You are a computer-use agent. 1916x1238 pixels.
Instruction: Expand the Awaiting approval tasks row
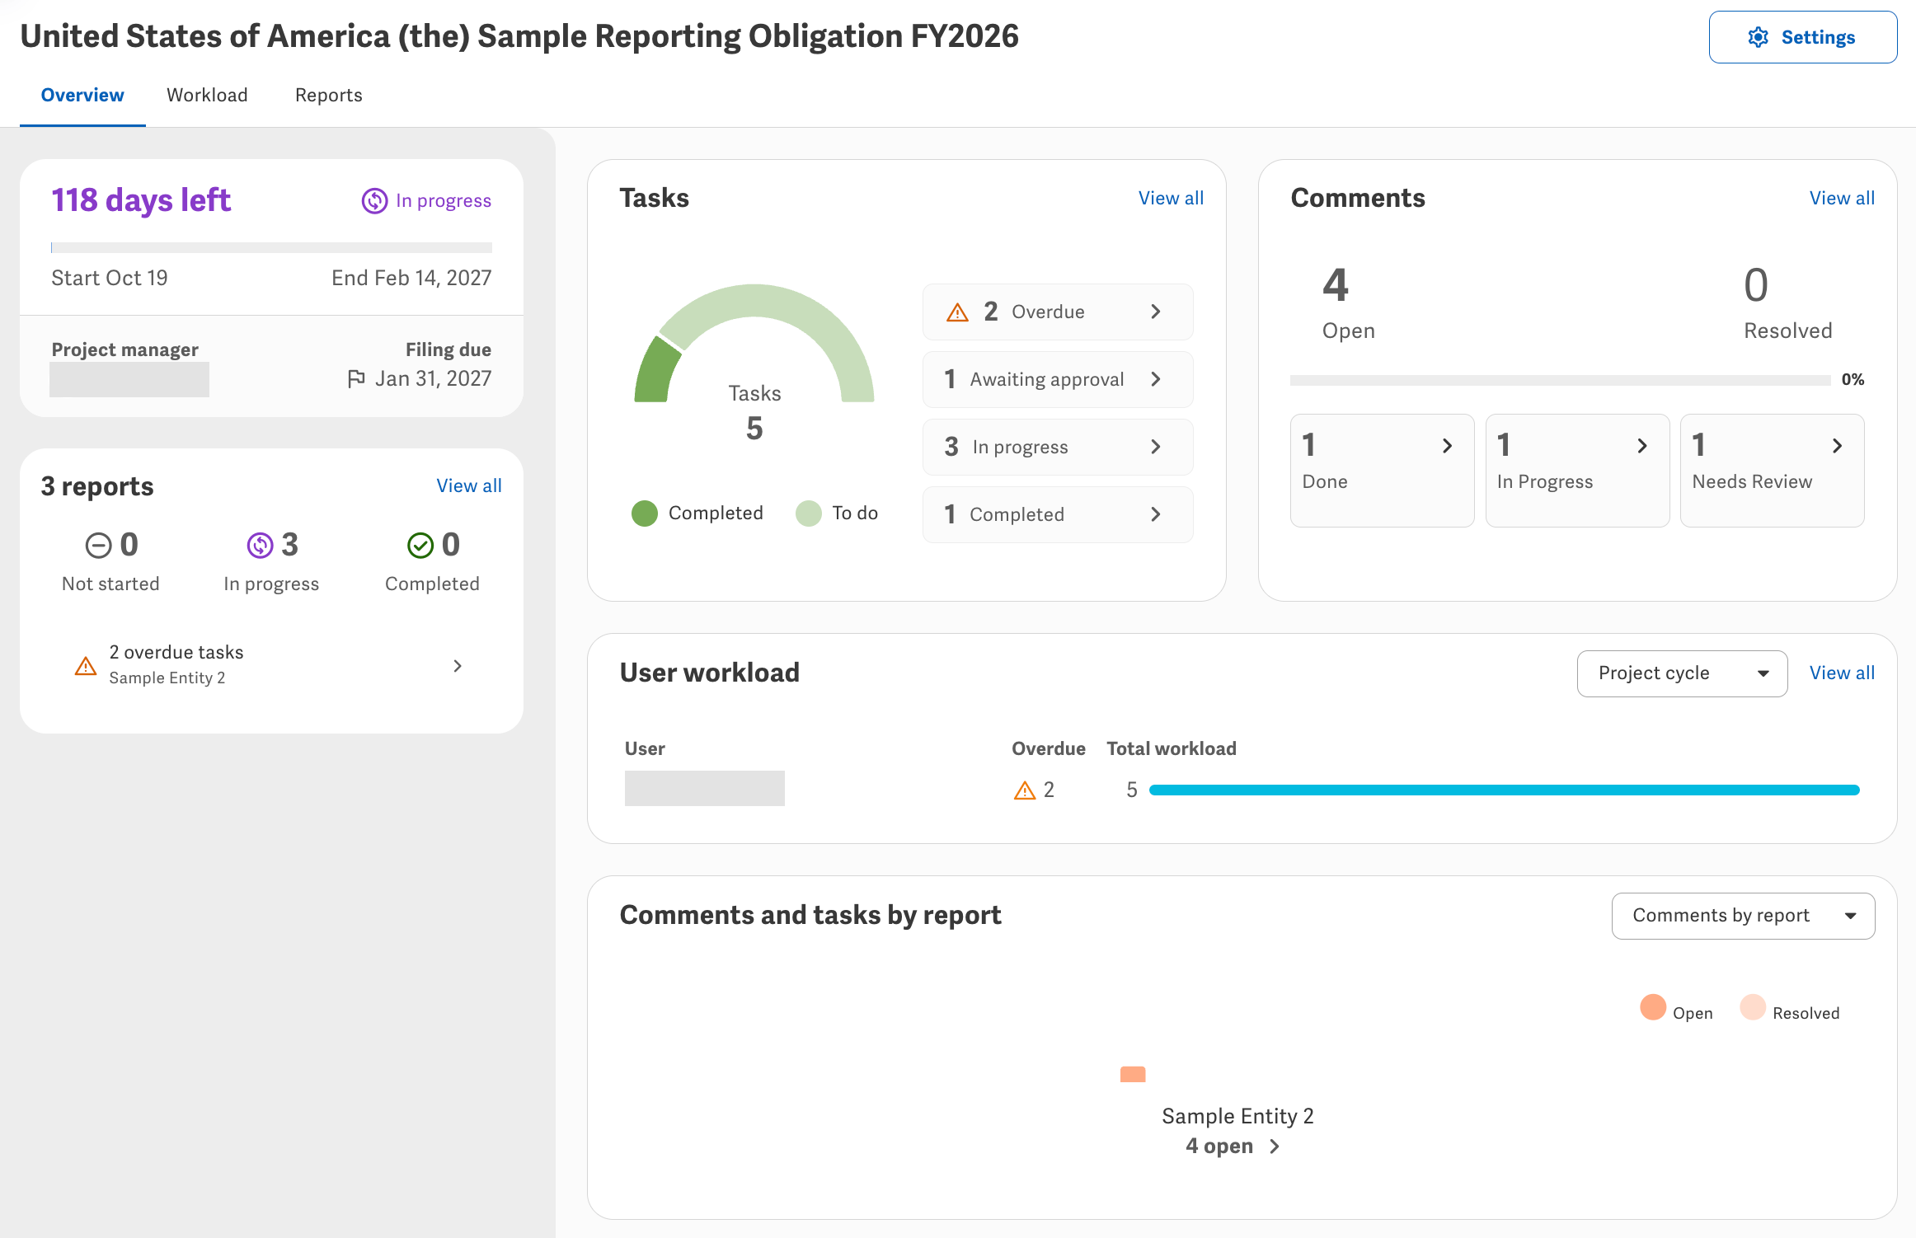pyautogui.click(x=1058, y=379)
